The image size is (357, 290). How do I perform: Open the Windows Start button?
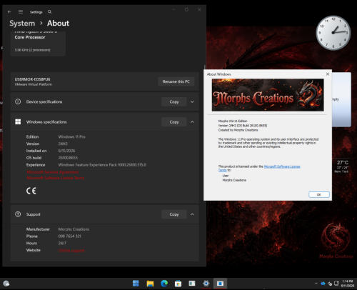click(x=136, y=284)
